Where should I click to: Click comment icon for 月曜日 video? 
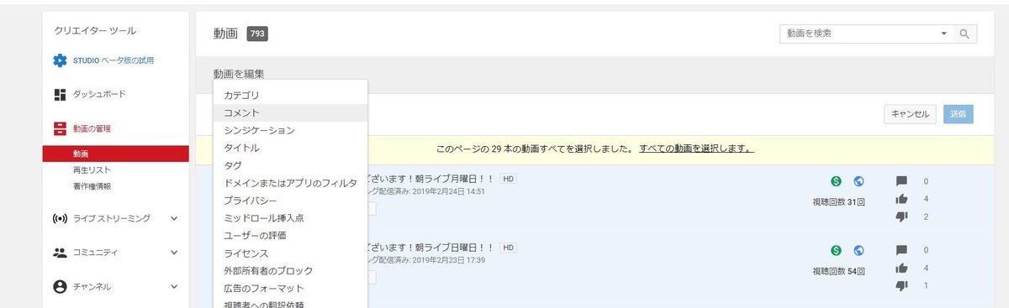tap(901, 181)
